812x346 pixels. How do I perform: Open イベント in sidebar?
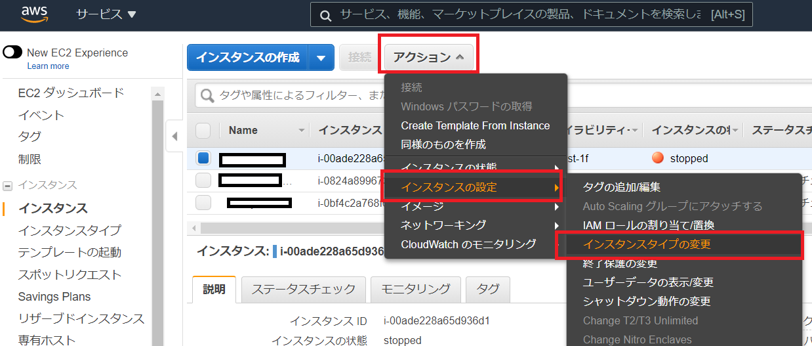[x=41, y=115]
